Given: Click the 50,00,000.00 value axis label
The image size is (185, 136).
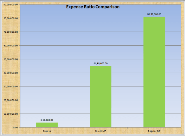Looking at the screenshot, I should click(x=11, y=59).
